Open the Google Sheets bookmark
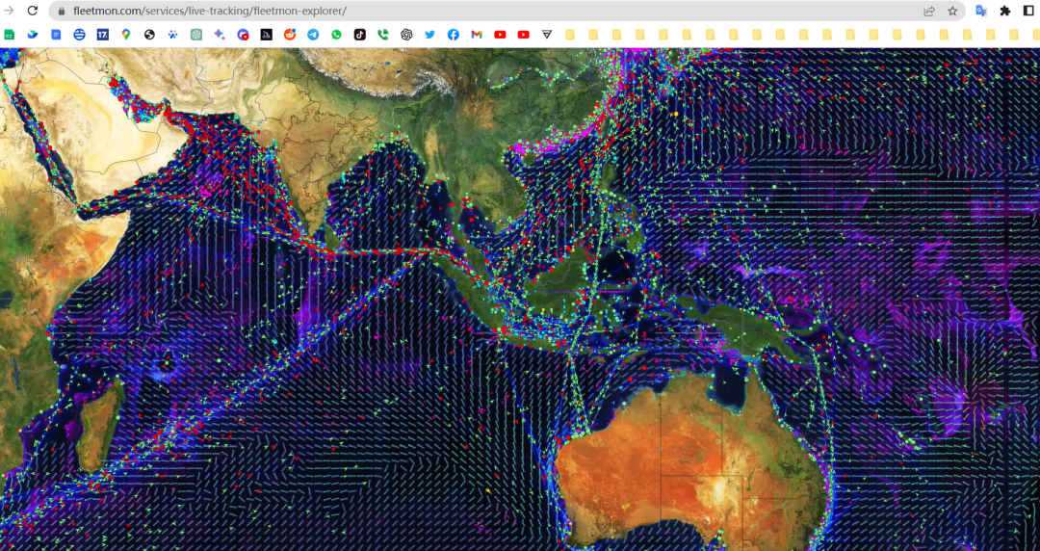Viewport: 1040px width, 551px height. (x=10, y=35)
